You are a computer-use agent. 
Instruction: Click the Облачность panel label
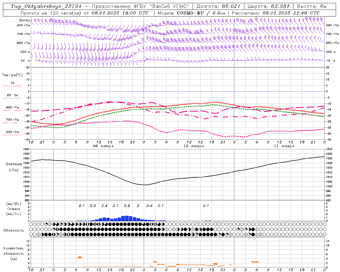coord(14,230)
